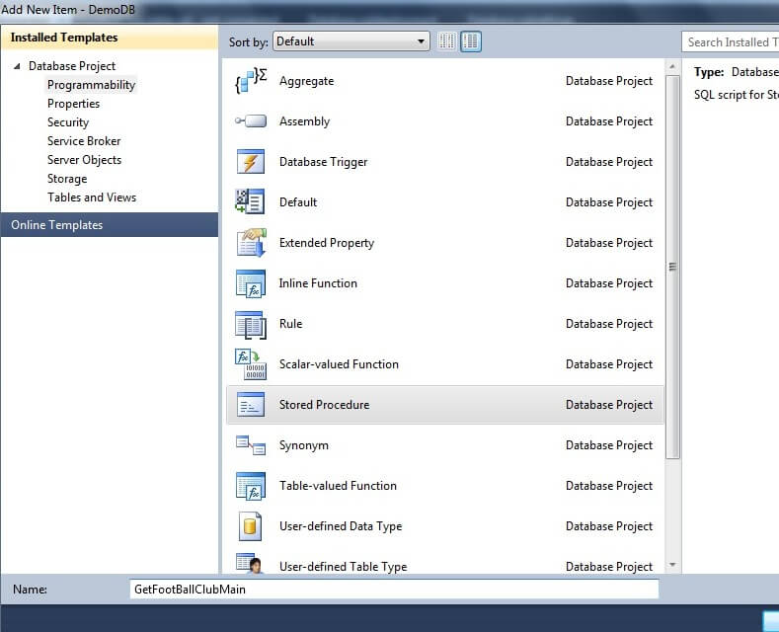The height and width of the screenshot is (632, 779).
Task: Click the Rule template icon
Action: 251,325
